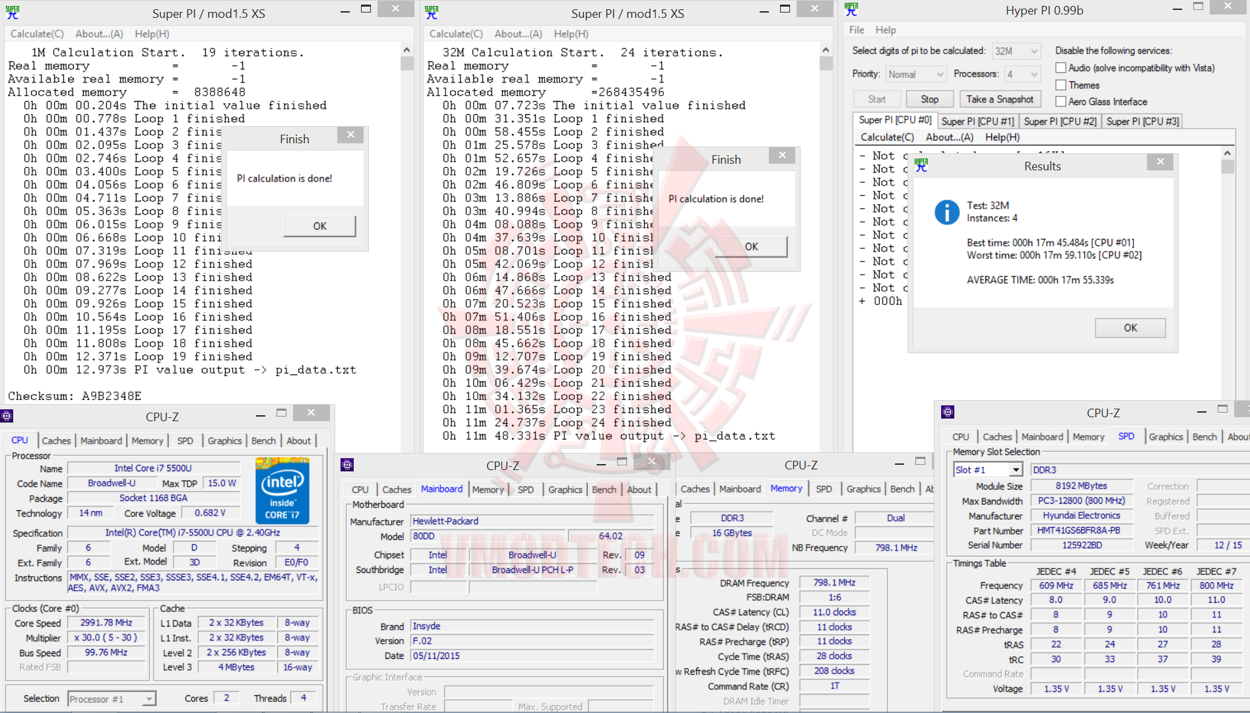The width and height of the screenshot is (1250, 713).
Task: Close the Hyper PI Results dialog with its X
Action: pyautogui.click(x=1160, y=162)
